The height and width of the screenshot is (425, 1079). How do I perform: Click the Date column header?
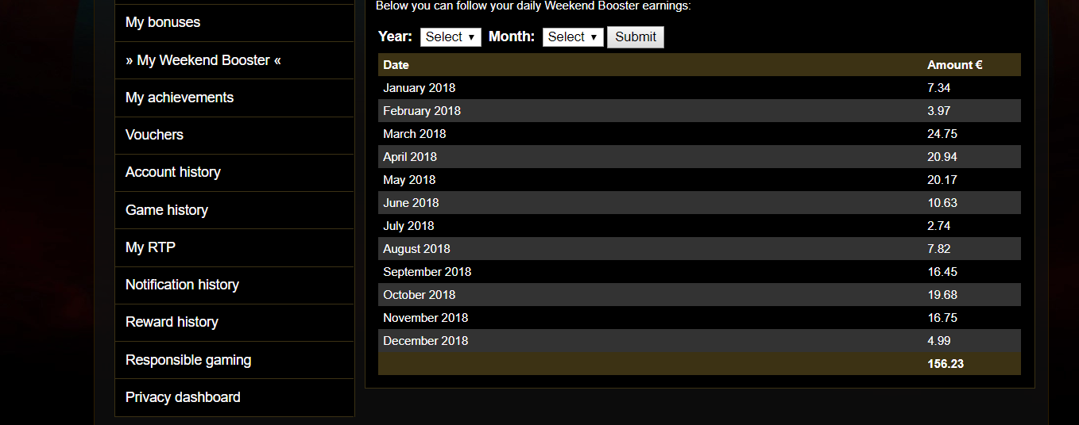[x=396, y=65]
